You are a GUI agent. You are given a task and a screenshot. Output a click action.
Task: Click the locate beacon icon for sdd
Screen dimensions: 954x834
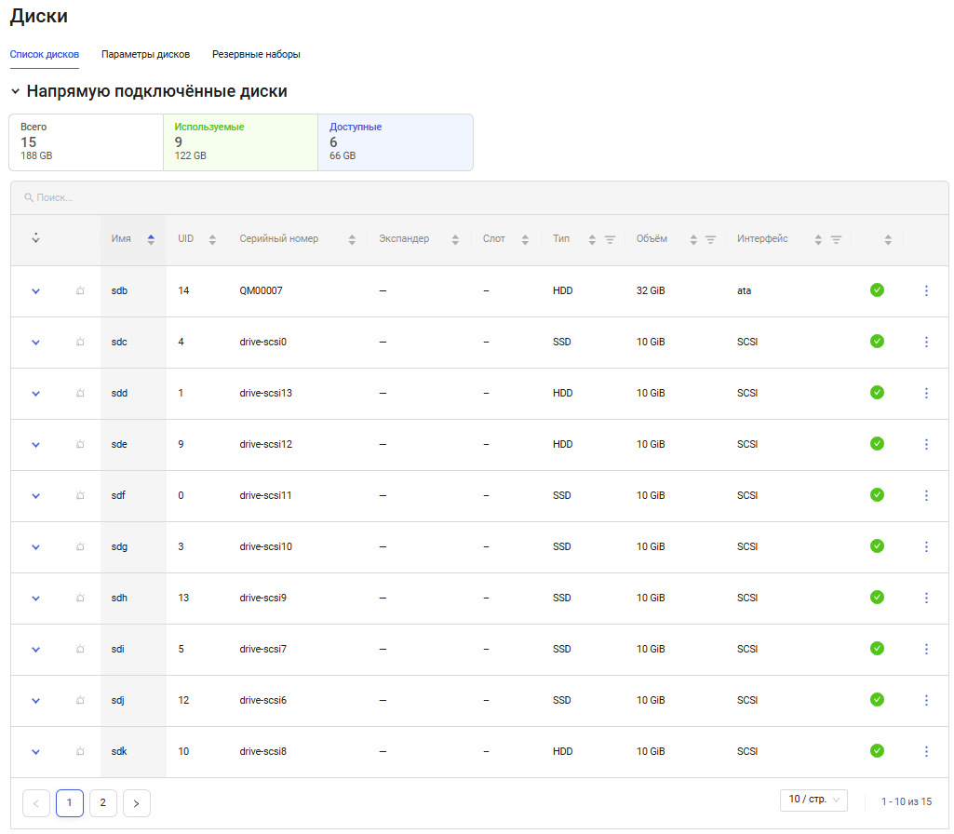[x=80, y=393]
